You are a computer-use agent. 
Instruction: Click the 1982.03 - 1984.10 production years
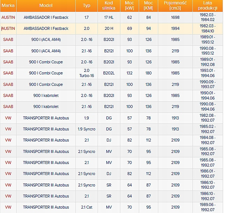208,28
